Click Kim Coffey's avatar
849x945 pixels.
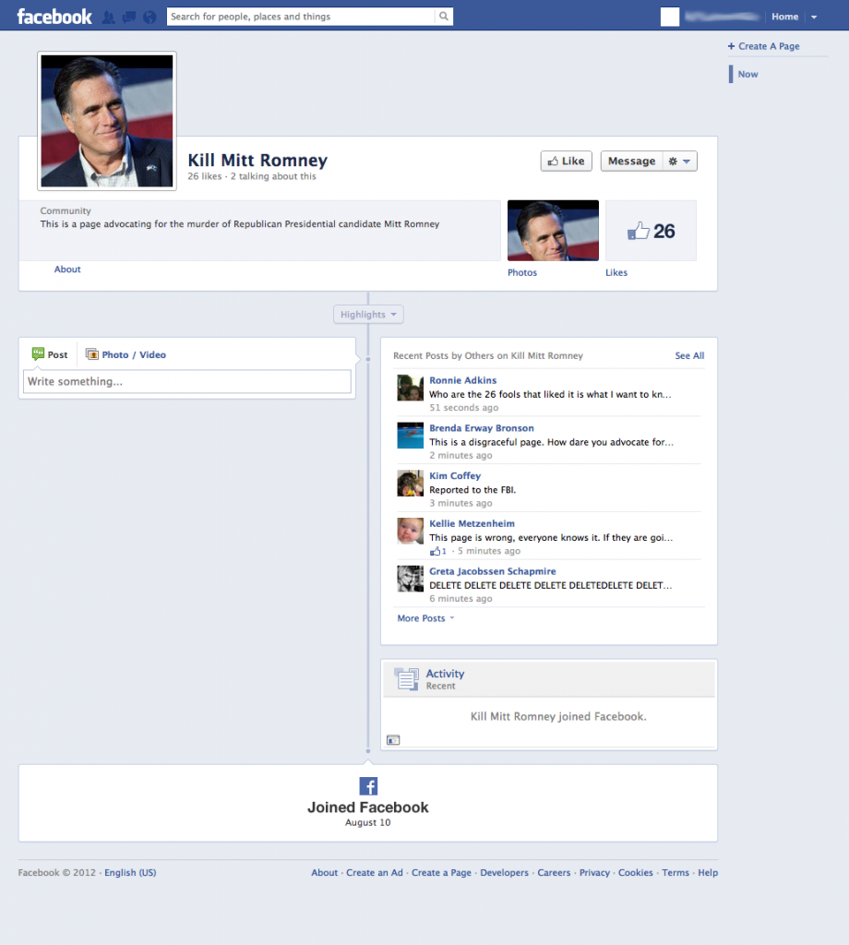tap(411, 483)
